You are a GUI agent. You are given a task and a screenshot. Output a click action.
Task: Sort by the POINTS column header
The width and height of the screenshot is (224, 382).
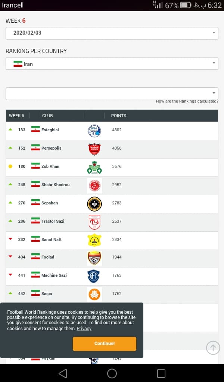click(x=119, y=116)
